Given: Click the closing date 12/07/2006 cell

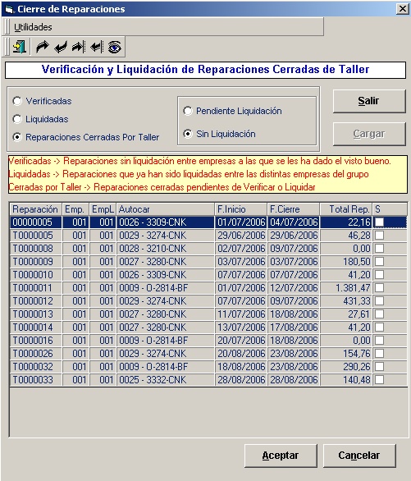Looking at the screenshot, I should (294, 288).
